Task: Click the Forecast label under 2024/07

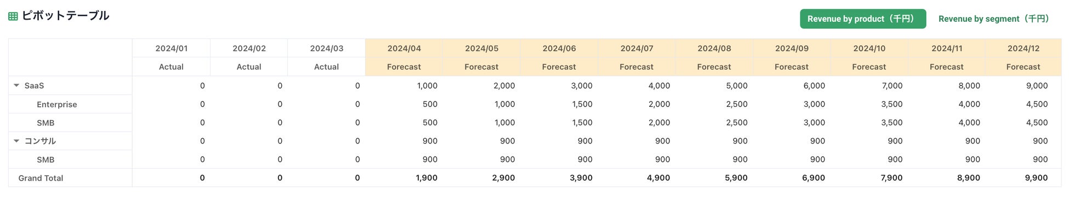Action: tap(636, 67)
